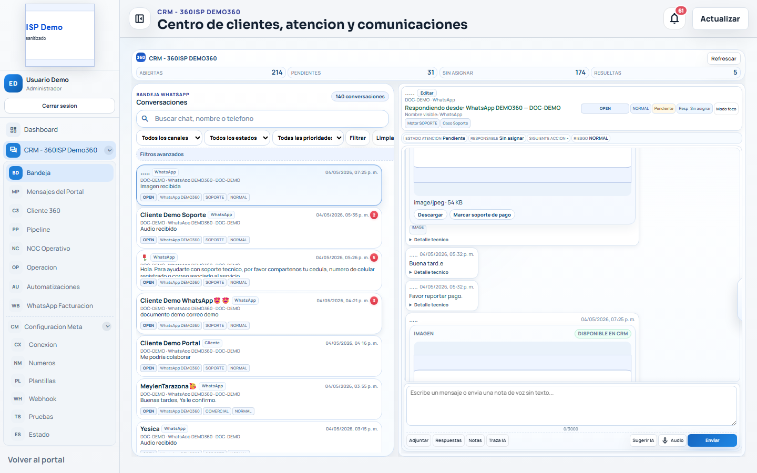Click the CRM chat bubble icon
The height and width of the screenshot is (473, 757).
tap(13, 150)
